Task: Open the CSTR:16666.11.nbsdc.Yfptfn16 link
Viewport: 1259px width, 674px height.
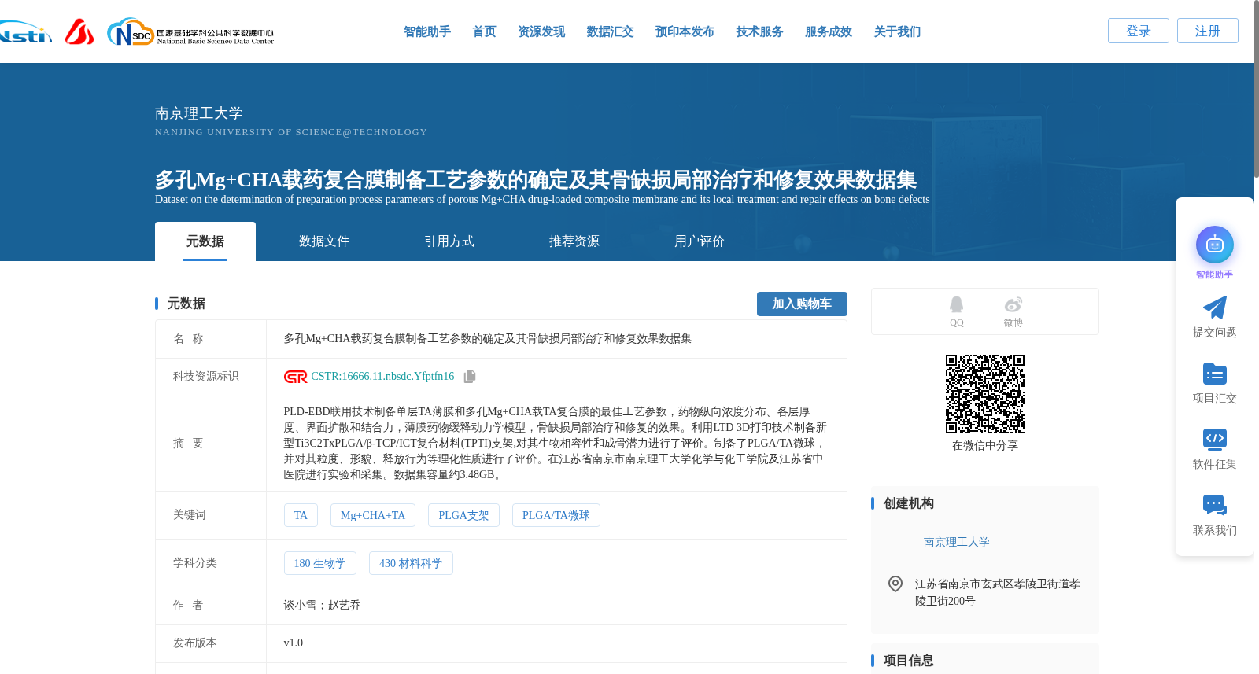Action: pyautogui.click(x=382, y=377)
